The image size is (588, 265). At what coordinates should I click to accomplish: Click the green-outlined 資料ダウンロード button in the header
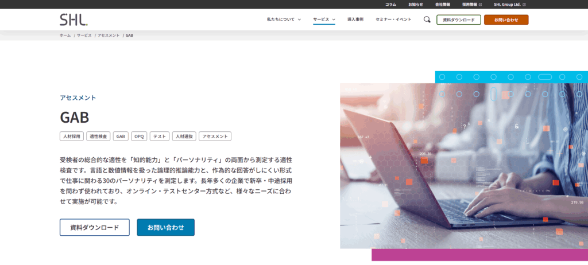(458, 20)
